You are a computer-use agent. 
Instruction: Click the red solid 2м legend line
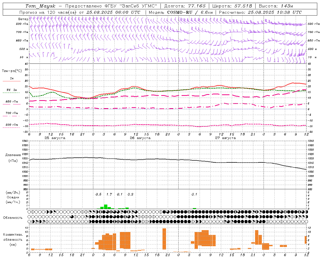tap(12, 81)
